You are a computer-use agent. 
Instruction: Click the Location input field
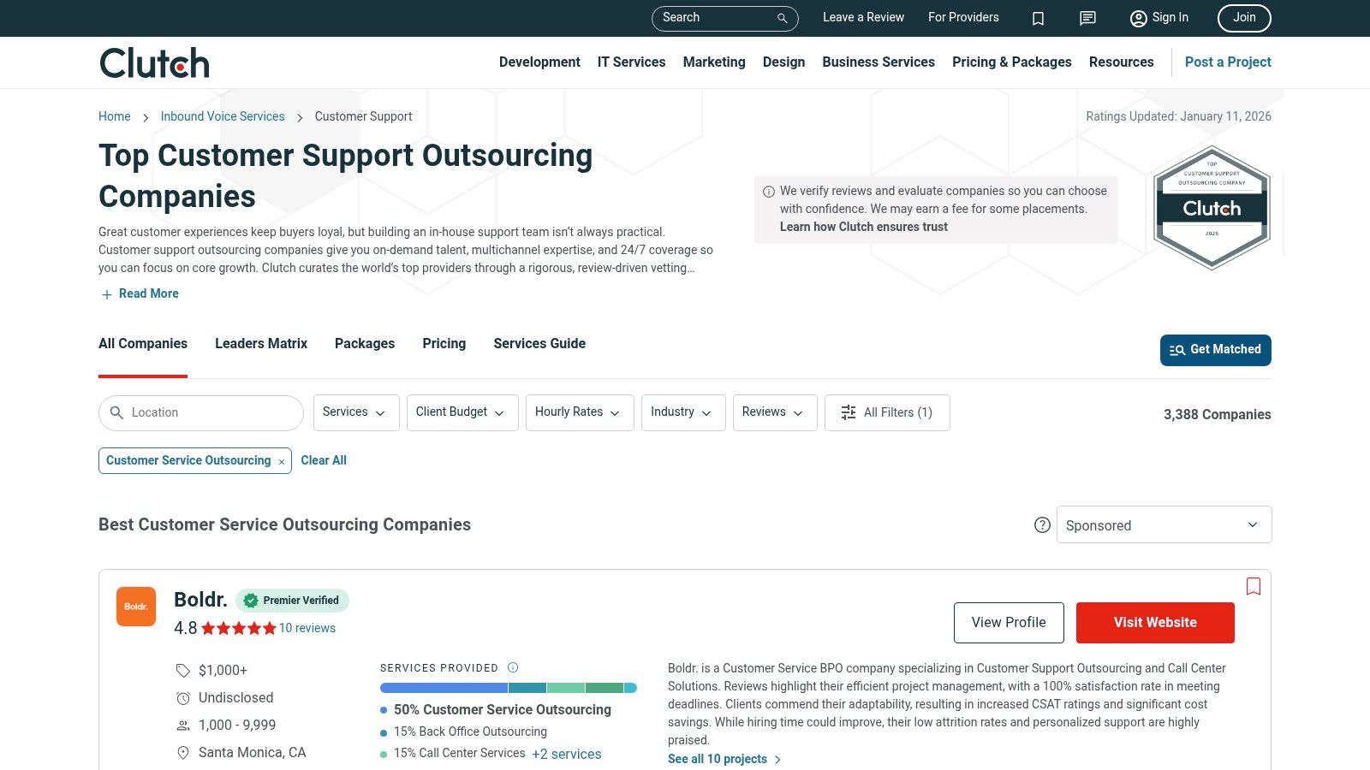pyautogui.click(x=201, y=413)
